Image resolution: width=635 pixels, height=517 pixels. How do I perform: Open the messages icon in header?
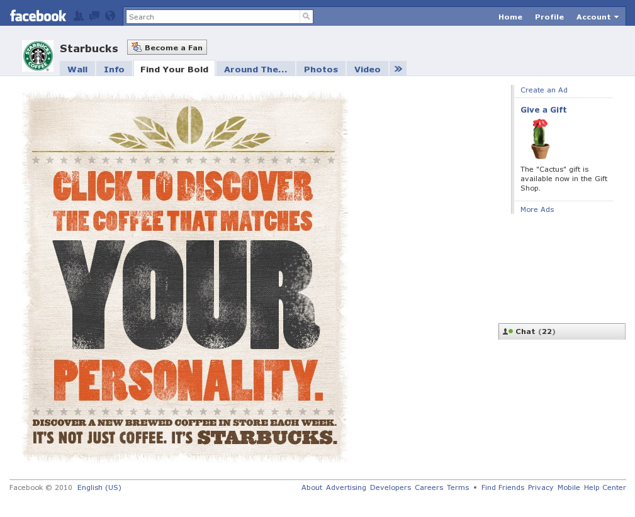coord(94,16)
